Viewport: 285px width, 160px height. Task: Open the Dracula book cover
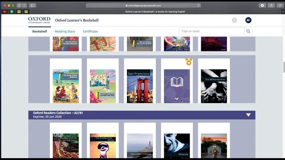(x=177, y=146)
